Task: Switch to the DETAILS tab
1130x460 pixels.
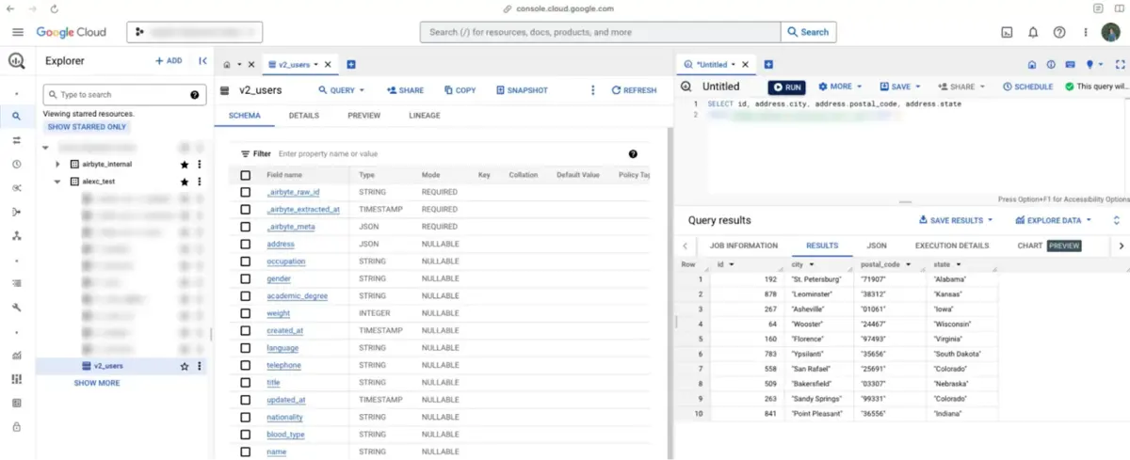Action: pos(303,116)
